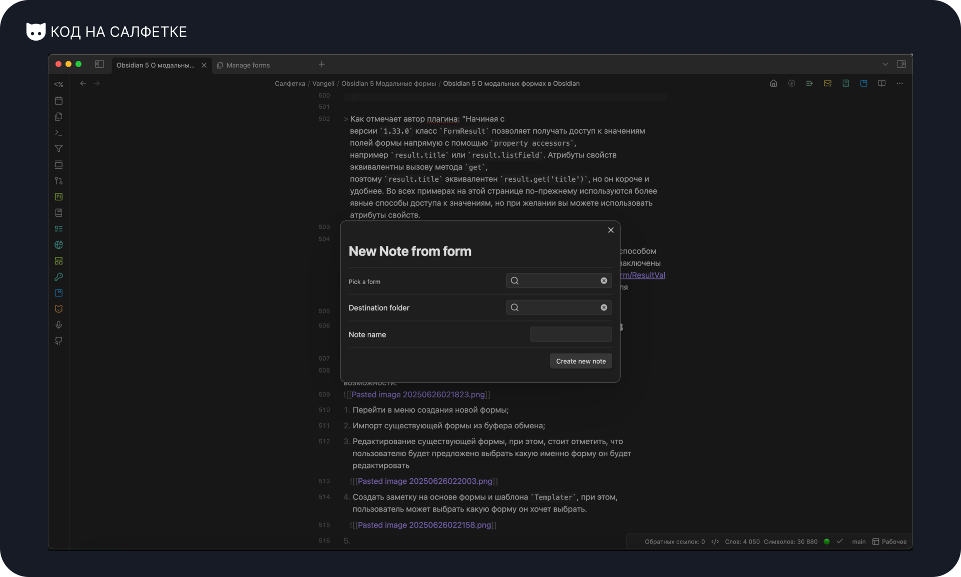Click the copy-files ribbon icon
Viewport: 961px width, 577px height.
pyautogui.click(x=59, y=117)
